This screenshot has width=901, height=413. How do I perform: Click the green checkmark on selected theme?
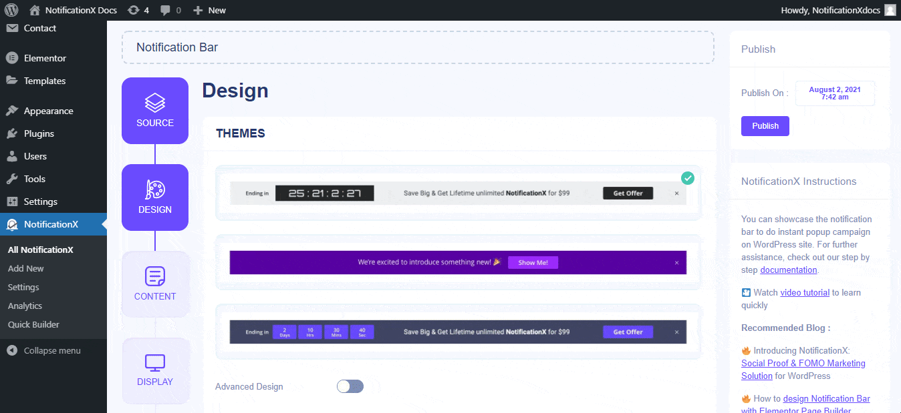688,178
